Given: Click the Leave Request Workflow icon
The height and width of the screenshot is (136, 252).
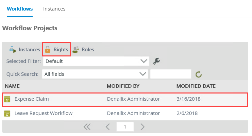Looking at the screenshot, I should click(7, 113).
